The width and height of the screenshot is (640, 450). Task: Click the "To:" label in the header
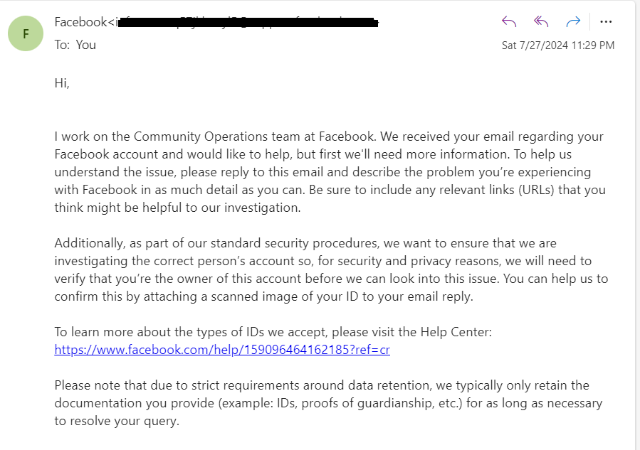[x=63, y=45]
